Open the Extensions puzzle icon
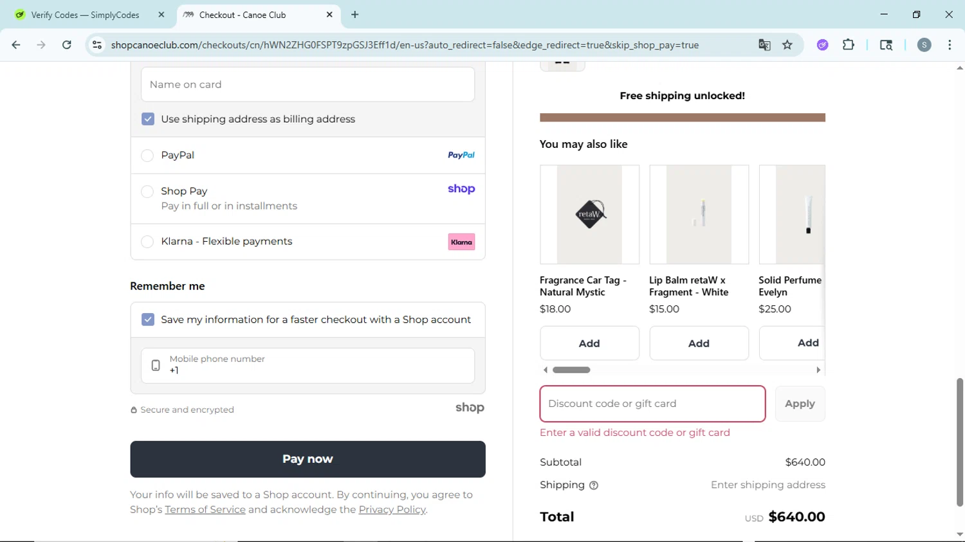Image resolution: width=965 pixels, height=542 pixels. coord(849,45)
